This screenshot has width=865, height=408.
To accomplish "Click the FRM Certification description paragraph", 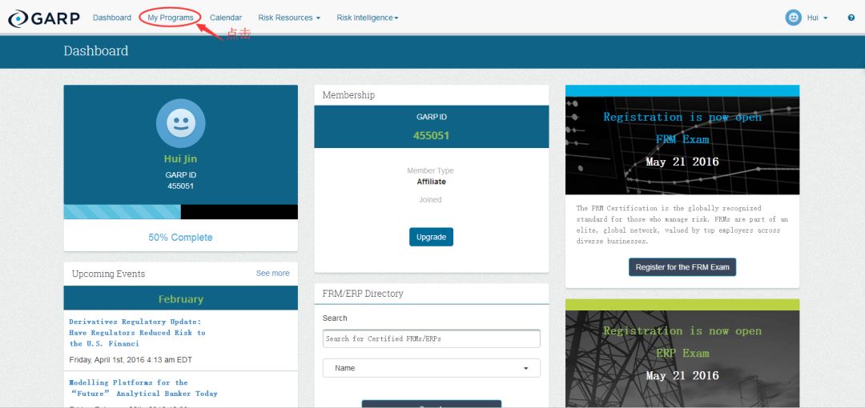I will click(682, 225).
